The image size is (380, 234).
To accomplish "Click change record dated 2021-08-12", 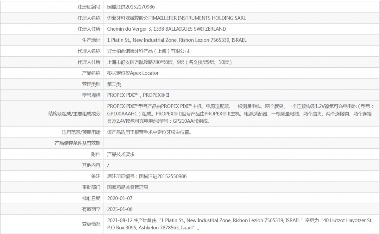I will 241,224.
